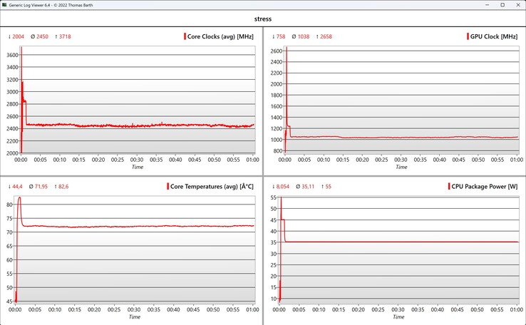526x325 pixels.
Task: Click the 3718 max value in Core Clocks
Action: point(65,36)
